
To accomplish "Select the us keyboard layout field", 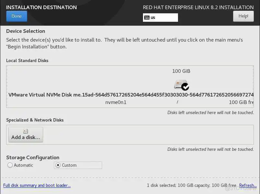I will 160,18.
